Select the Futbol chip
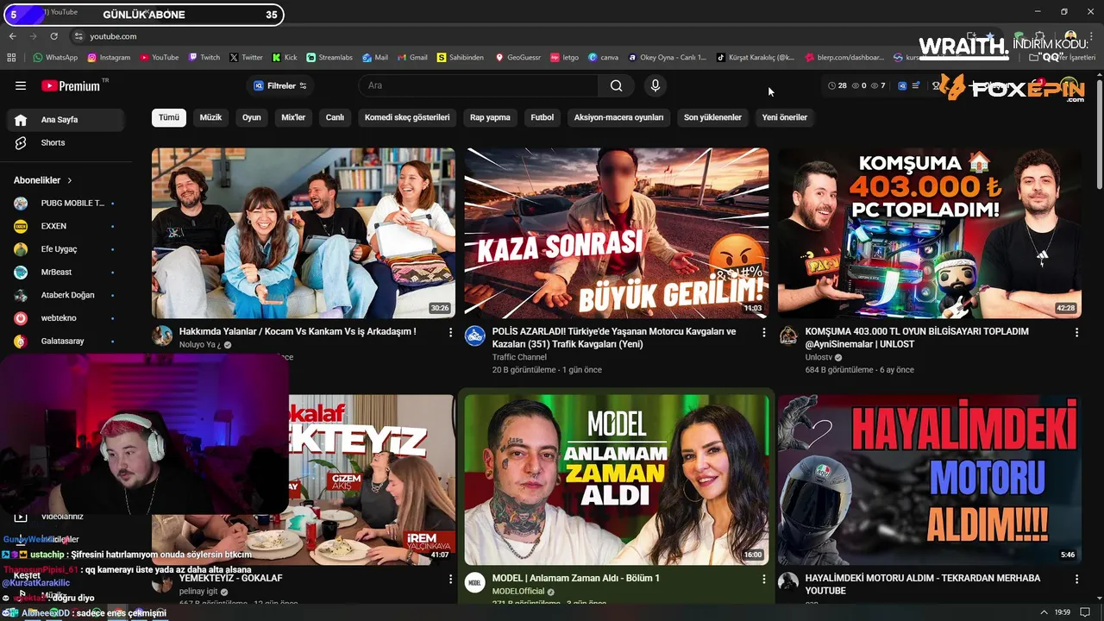The image size is (1104, 621). [542, 117]
